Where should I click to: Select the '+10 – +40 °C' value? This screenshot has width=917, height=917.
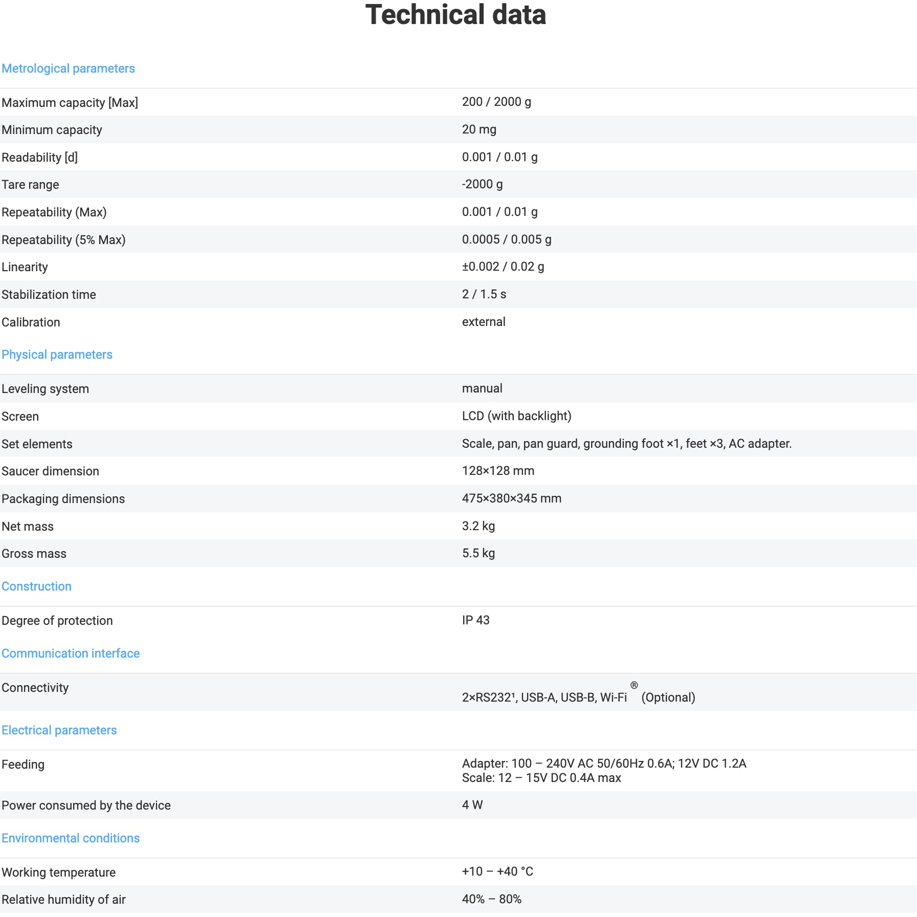[x=497, y=872]
